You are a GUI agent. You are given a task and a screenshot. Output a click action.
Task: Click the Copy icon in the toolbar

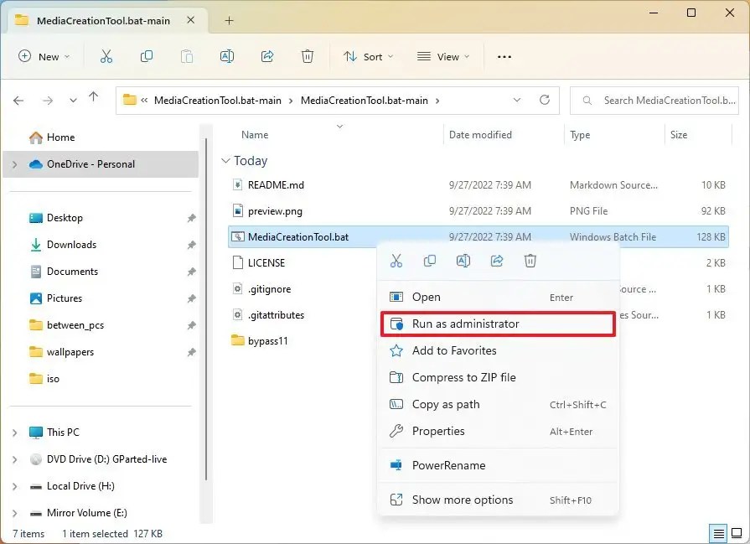point(147,56)
